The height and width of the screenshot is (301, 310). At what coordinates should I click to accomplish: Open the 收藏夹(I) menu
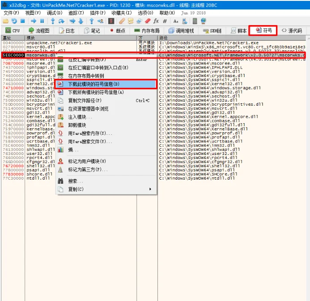point(121,13)
